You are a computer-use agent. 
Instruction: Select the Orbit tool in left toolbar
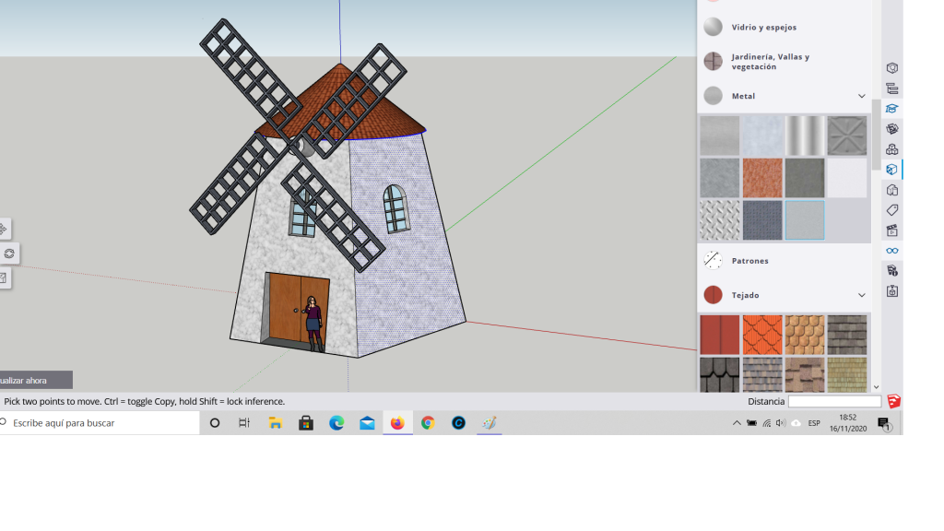pyautogui.click(x=8, y=254)
